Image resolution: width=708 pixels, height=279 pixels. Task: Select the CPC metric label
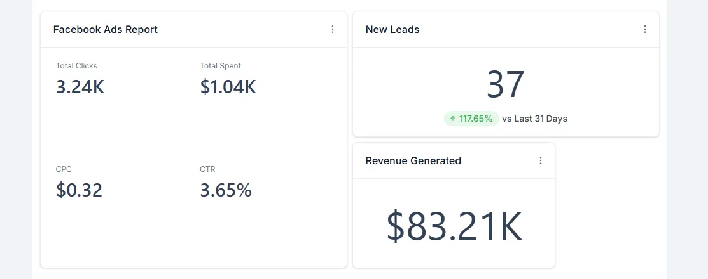(64, 169)
